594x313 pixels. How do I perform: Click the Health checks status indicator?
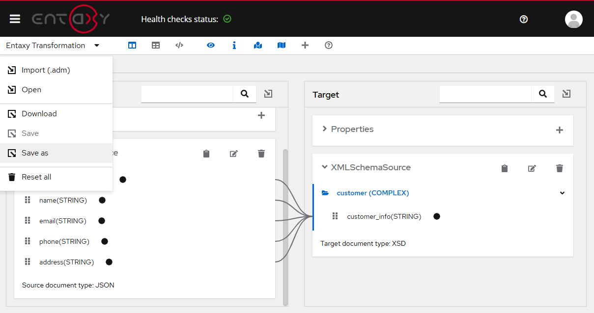(x=227, y=19)
